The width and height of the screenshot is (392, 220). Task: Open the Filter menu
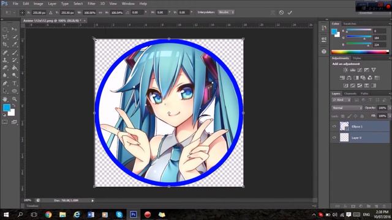tap(91, 4)
